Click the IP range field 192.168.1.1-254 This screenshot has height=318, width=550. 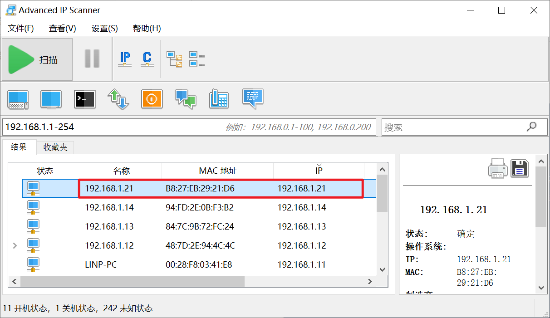tap(190, 127)
